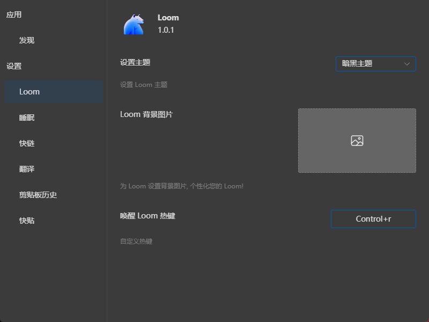Click the Loom bear logo icon
This screenshot has width=429, height=322.
[134, 24]
